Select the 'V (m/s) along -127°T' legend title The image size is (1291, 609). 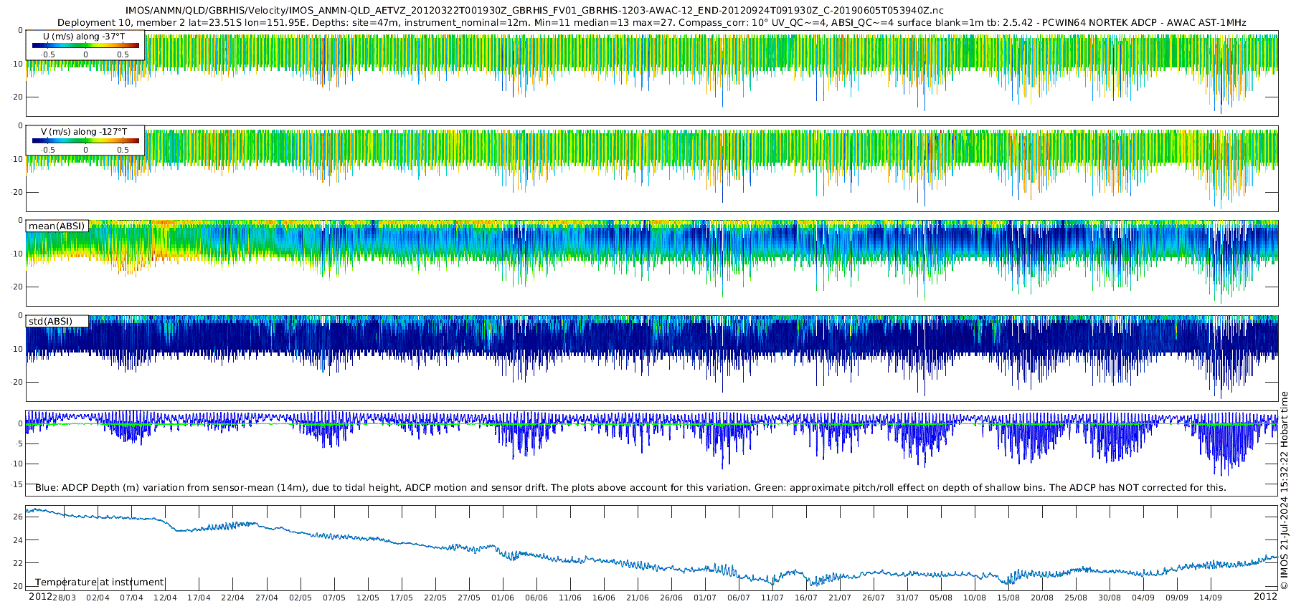pyautogui.click(x=84, y=132)
